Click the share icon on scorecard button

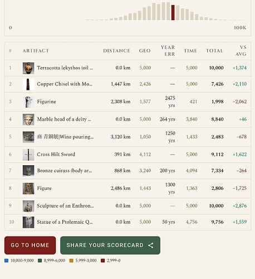(151, 246)
